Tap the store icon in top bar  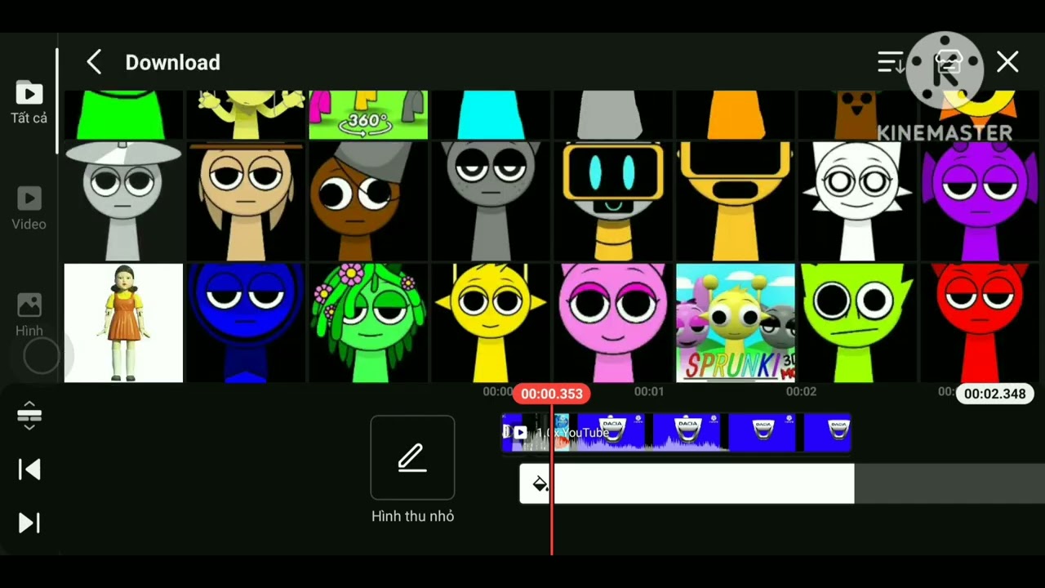tap(947, 62)
